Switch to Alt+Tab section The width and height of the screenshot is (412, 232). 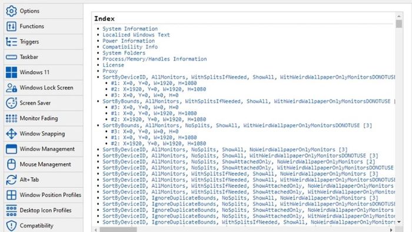point(44,180)
